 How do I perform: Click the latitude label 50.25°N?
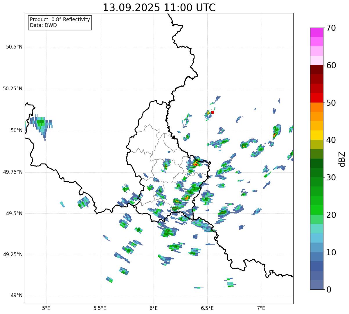click(12, 89)
